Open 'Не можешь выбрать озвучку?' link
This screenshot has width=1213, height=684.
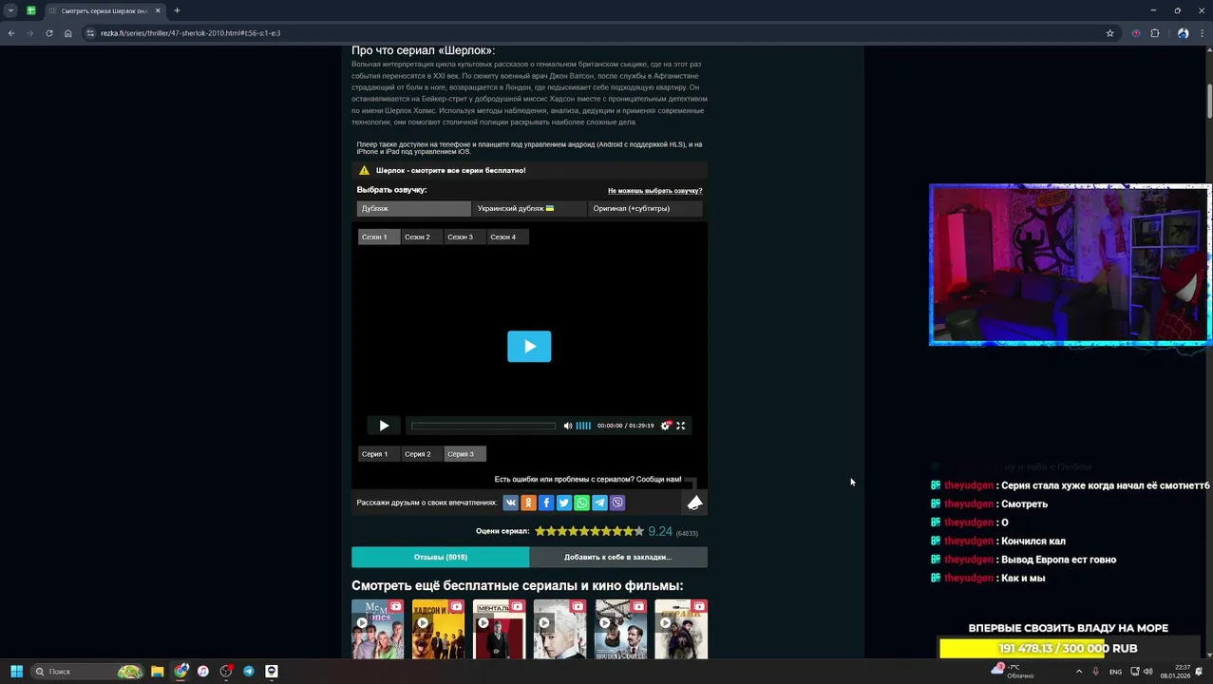(x=654, y=191)
